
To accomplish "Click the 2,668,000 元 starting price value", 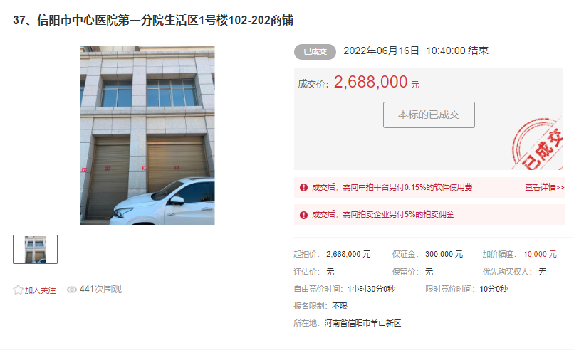I will (348, 254).
